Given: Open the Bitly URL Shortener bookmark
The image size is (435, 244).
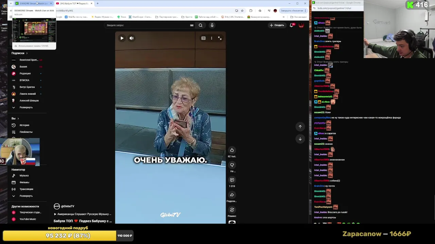Looking at the screenshot, I should pos(233,17).
